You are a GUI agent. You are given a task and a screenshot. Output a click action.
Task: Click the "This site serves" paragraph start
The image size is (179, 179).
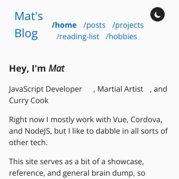click(36, 161)
